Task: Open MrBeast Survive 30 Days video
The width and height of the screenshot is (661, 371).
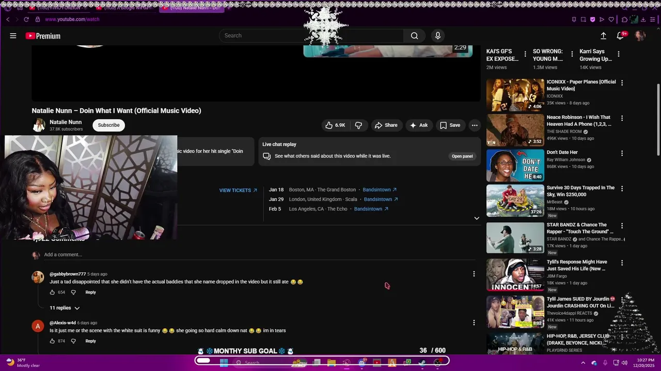Action: (515, 201)
